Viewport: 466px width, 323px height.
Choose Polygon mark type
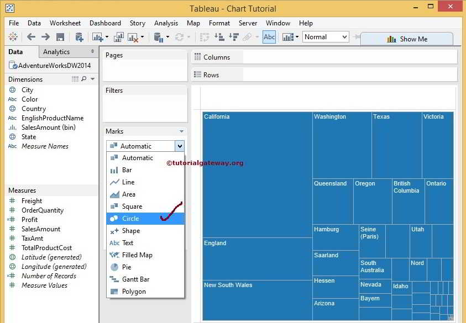coord(145,292)
